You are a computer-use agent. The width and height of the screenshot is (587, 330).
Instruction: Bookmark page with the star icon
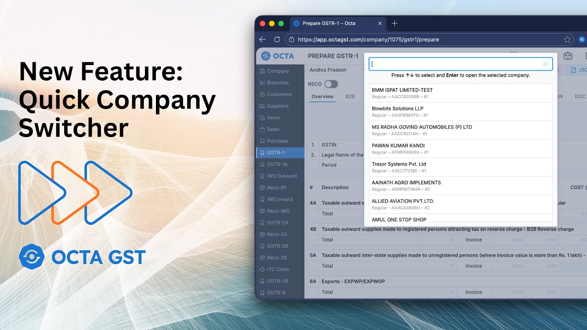567,39
